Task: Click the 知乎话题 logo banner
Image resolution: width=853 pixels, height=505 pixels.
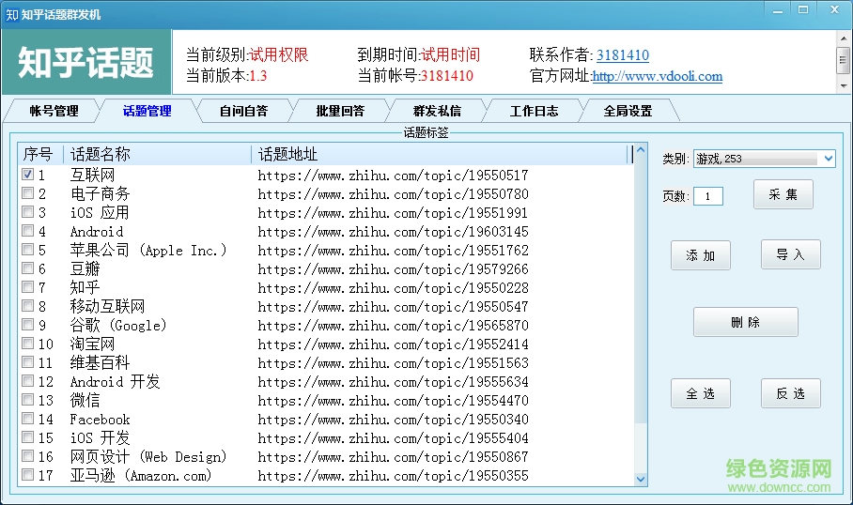Action: pyautogui.click(x=86, y=62)
